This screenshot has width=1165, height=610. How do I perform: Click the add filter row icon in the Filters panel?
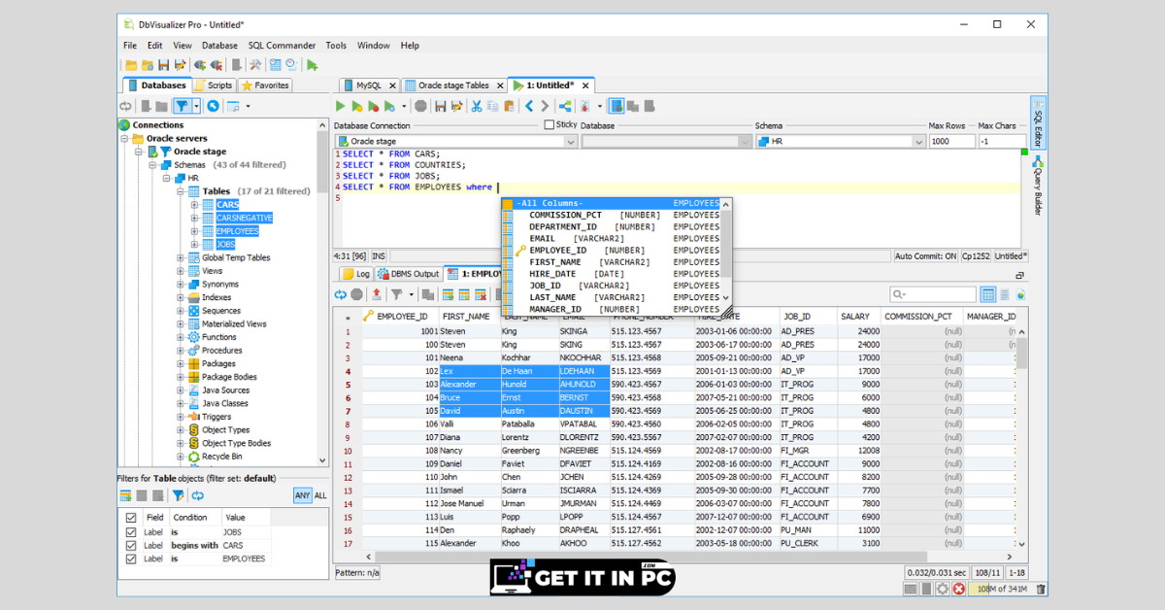tap(125, 495)
